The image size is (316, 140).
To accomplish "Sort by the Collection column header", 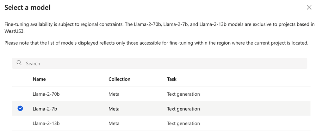I will click(x=119, y=79).
